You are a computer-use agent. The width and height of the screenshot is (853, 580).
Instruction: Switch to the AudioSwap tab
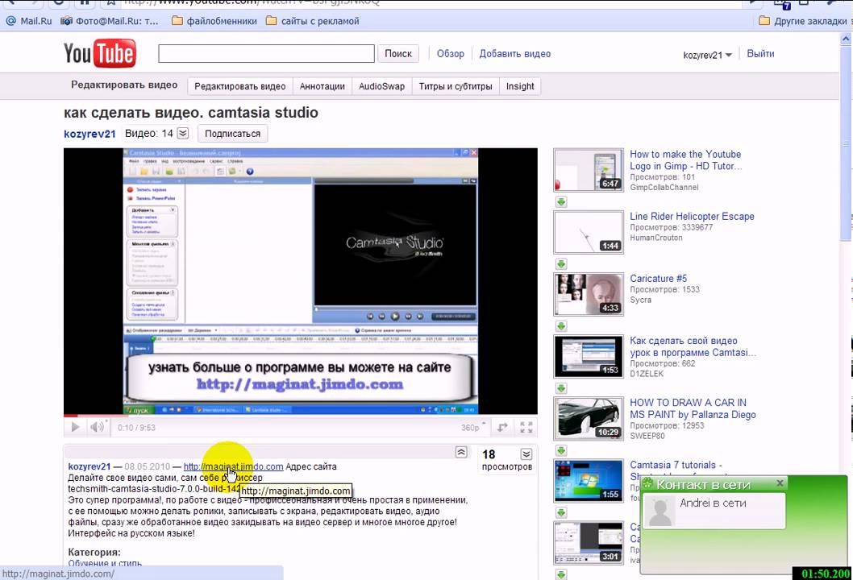click(381, 86)
